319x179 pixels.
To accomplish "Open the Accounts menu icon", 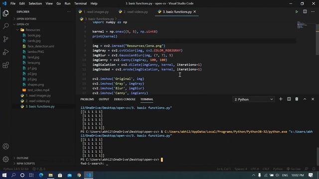I will 5,146.
